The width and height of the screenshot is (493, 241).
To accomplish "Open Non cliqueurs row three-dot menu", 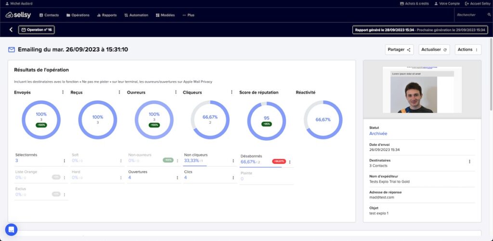I will click(234, 161).
